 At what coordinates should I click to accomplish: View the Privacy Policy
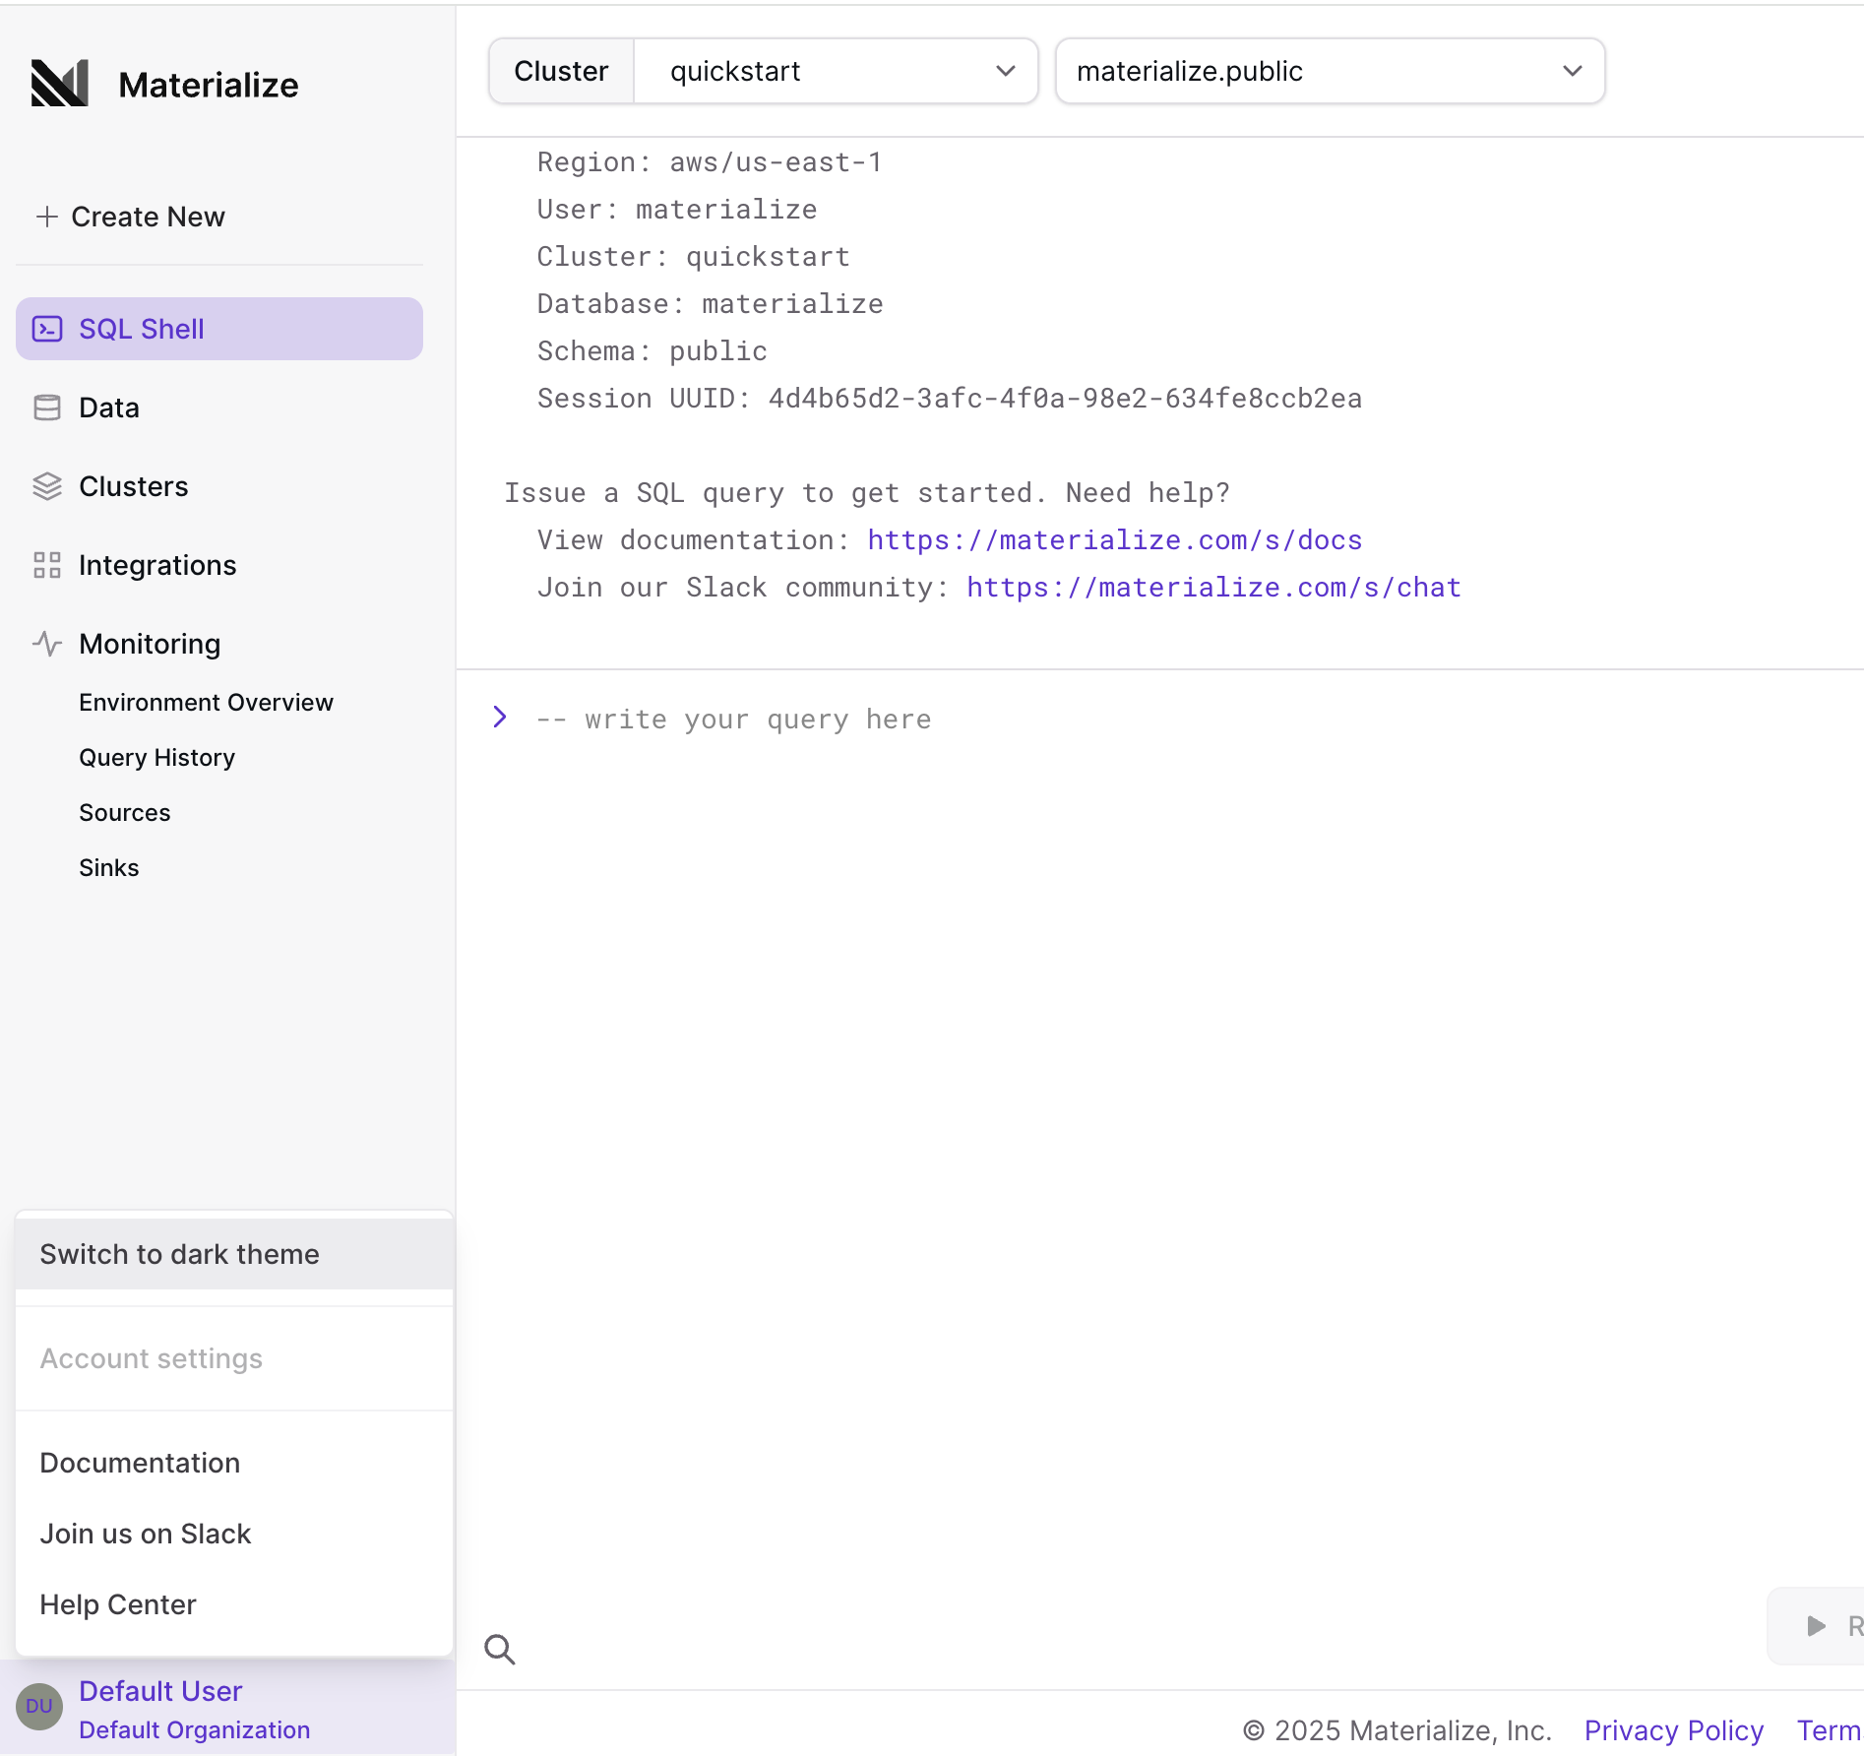(x=1673, y=1730)
